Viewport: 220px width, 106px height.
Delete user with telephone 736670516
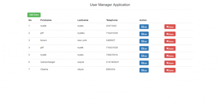pos(170,56)
